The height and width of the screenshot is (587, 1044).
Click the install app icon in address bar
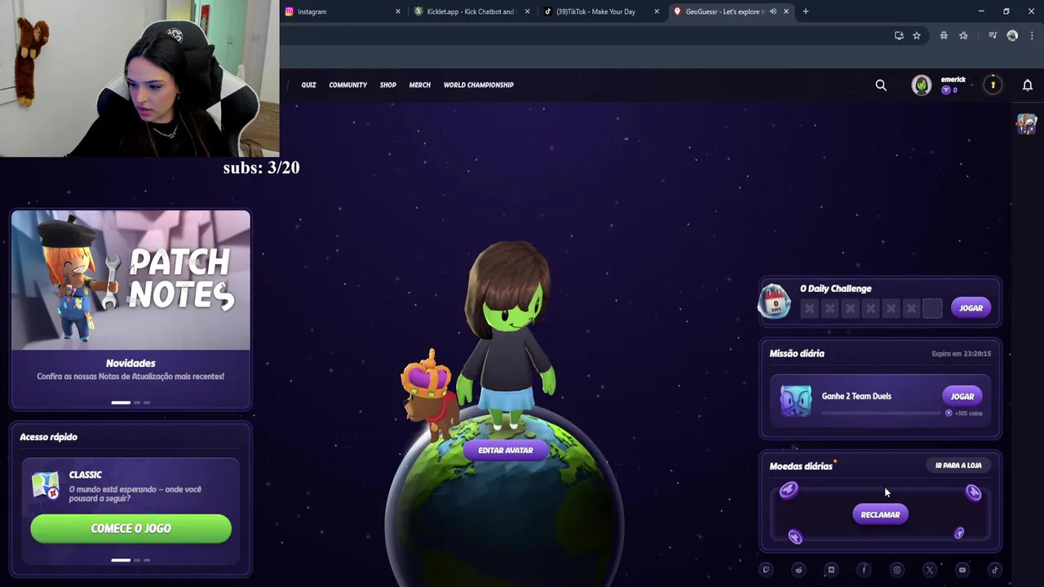tap(899, 35)
